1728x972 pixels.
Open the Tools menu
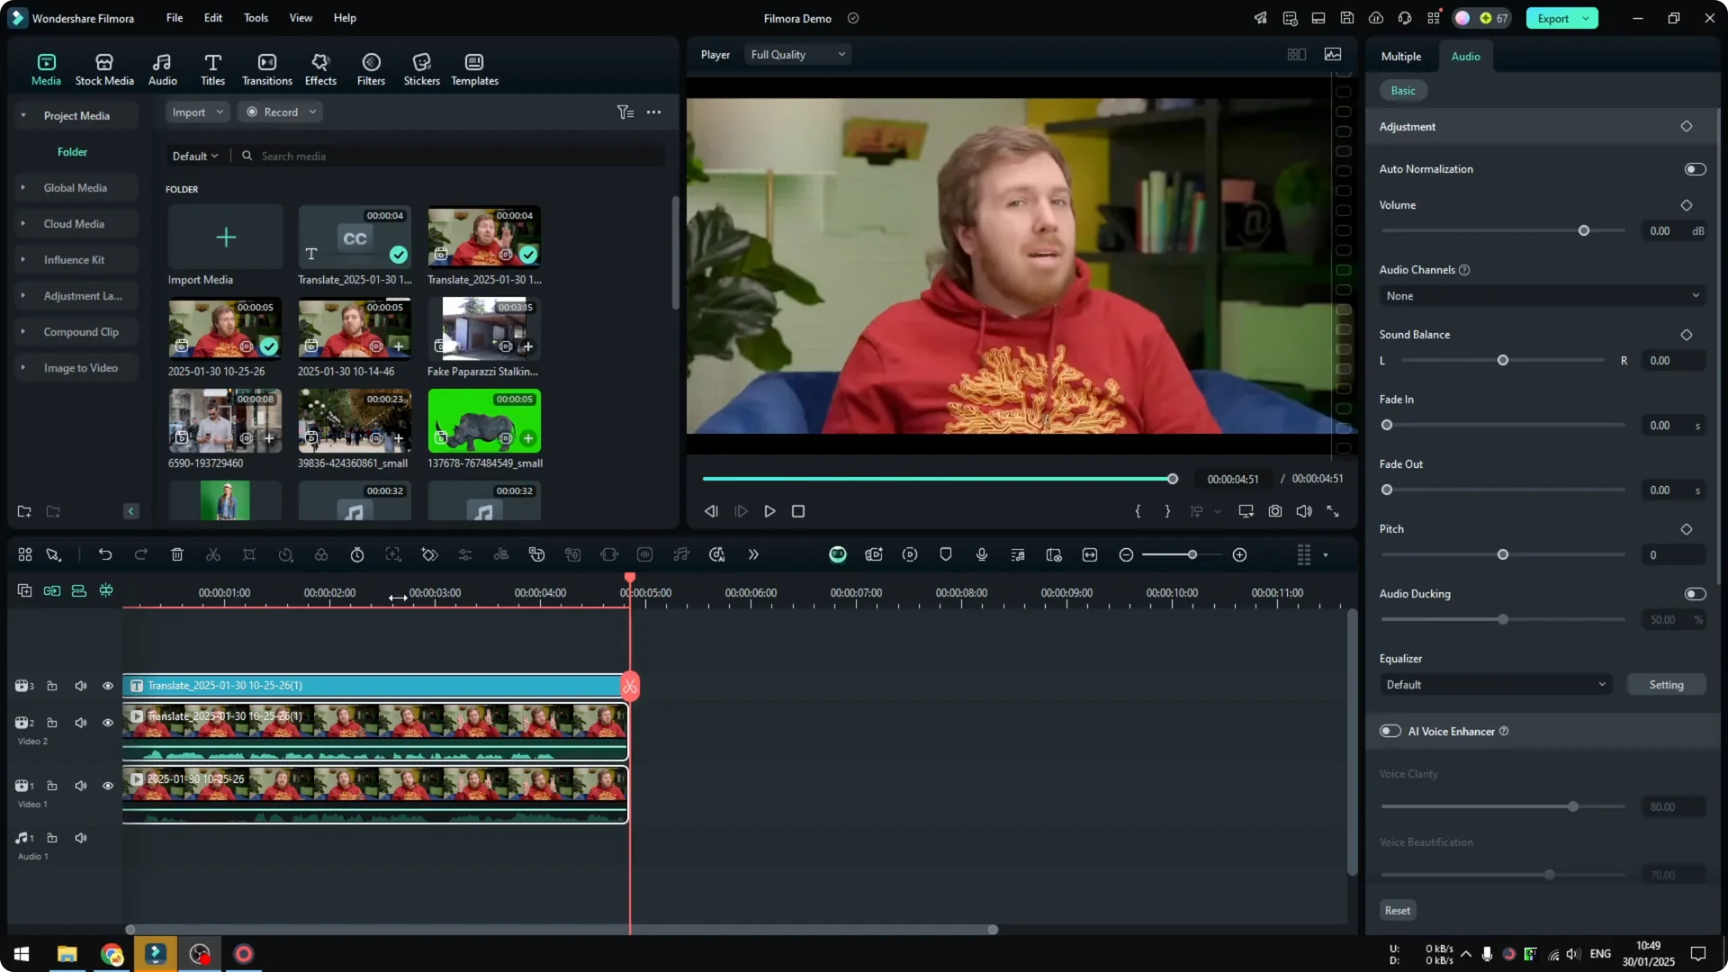pos(255,18)
